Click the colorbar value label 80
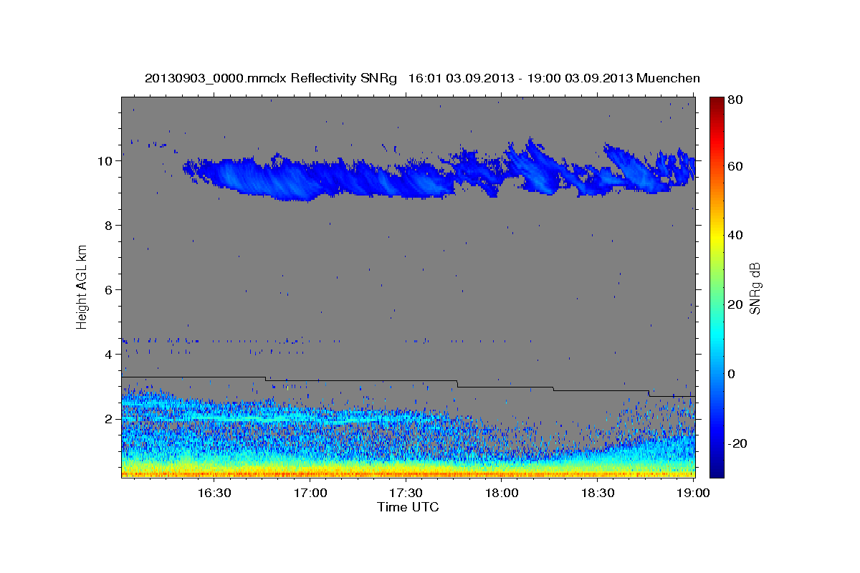The height and width of the screenshot is (573, 860). (735, 100)
